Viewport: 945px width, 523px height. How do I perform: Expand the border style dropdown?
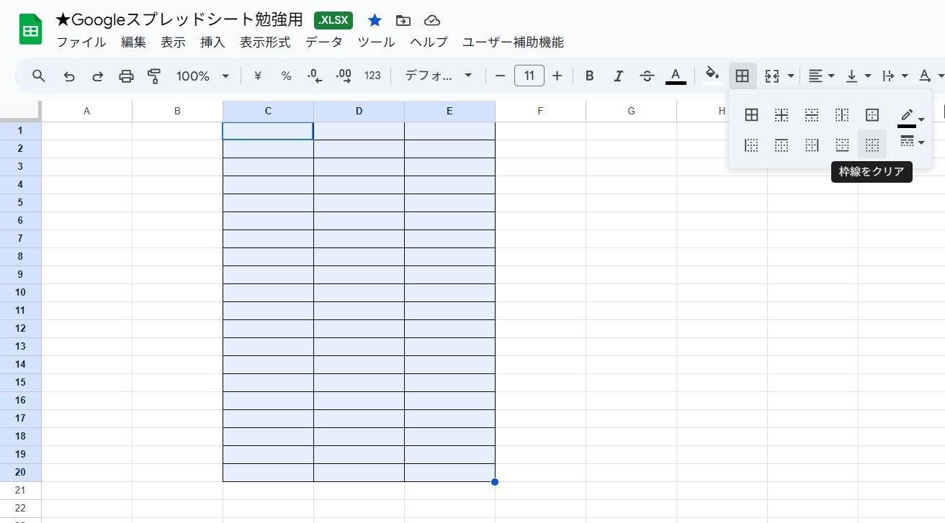911,142
